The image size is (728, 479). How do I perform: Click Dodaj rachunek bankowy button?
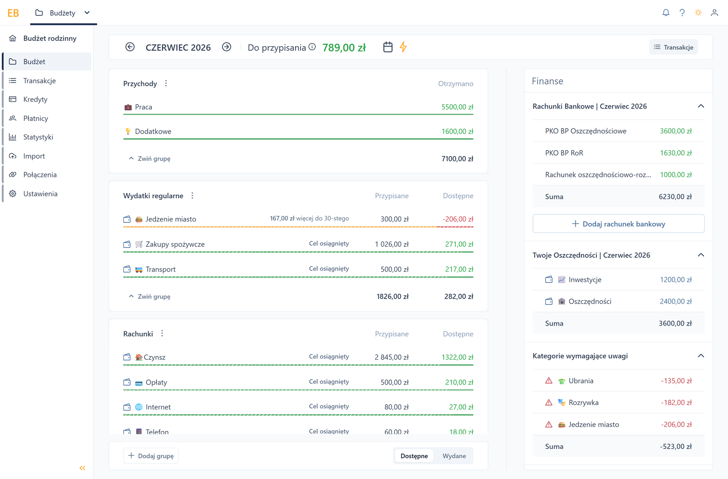click(x=618, y=223)
